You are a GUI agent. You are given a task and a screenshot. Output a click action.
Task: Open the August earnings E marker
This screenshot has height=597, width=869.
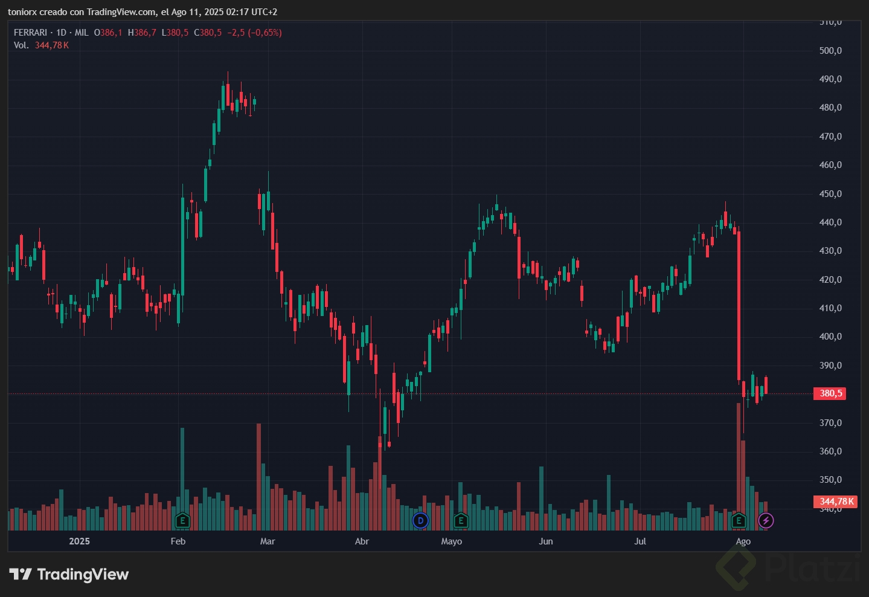tap(738, 520)
